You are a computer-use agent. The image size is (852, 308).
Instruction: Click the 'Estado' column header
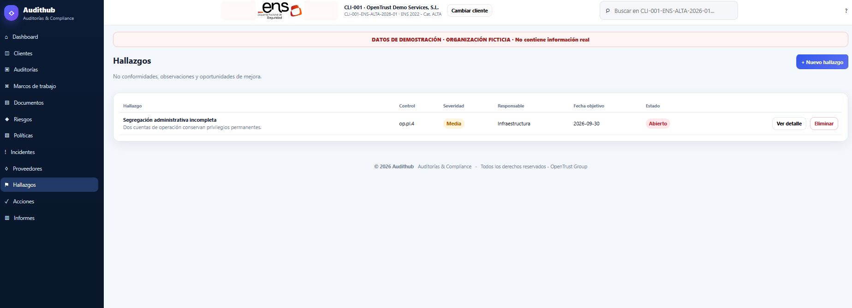653,106
